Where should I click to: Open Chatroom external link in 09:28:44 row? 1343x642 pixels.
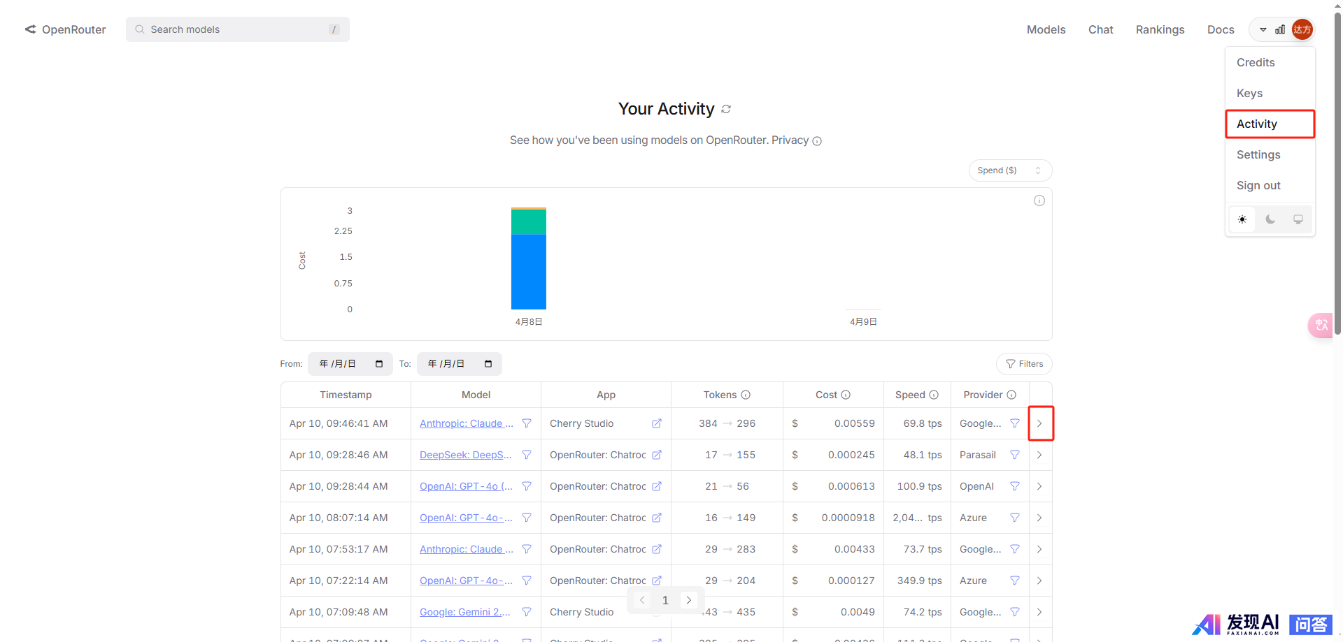pyautogui.click(x=657, y=486)
